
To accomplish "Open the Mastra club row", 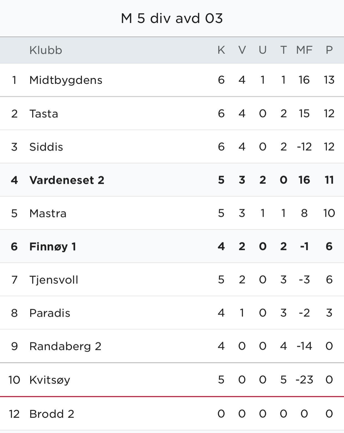I will 48,213.
